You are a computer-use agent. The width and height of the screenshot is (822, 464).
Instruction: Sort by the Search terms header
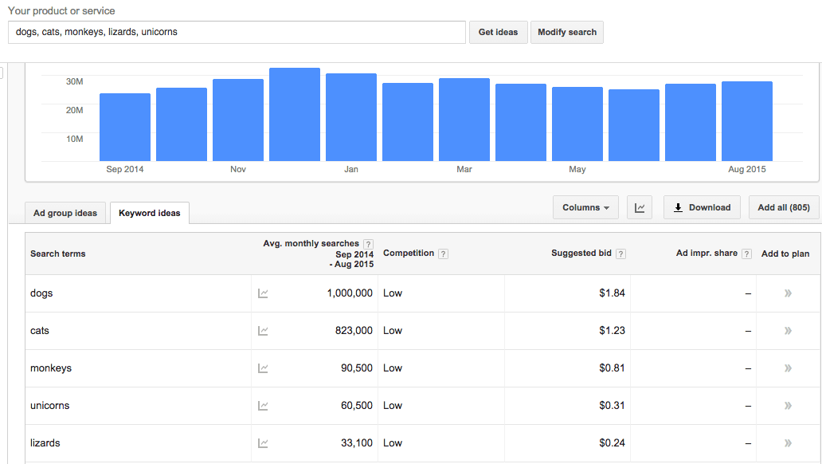[x=57, y=254]
